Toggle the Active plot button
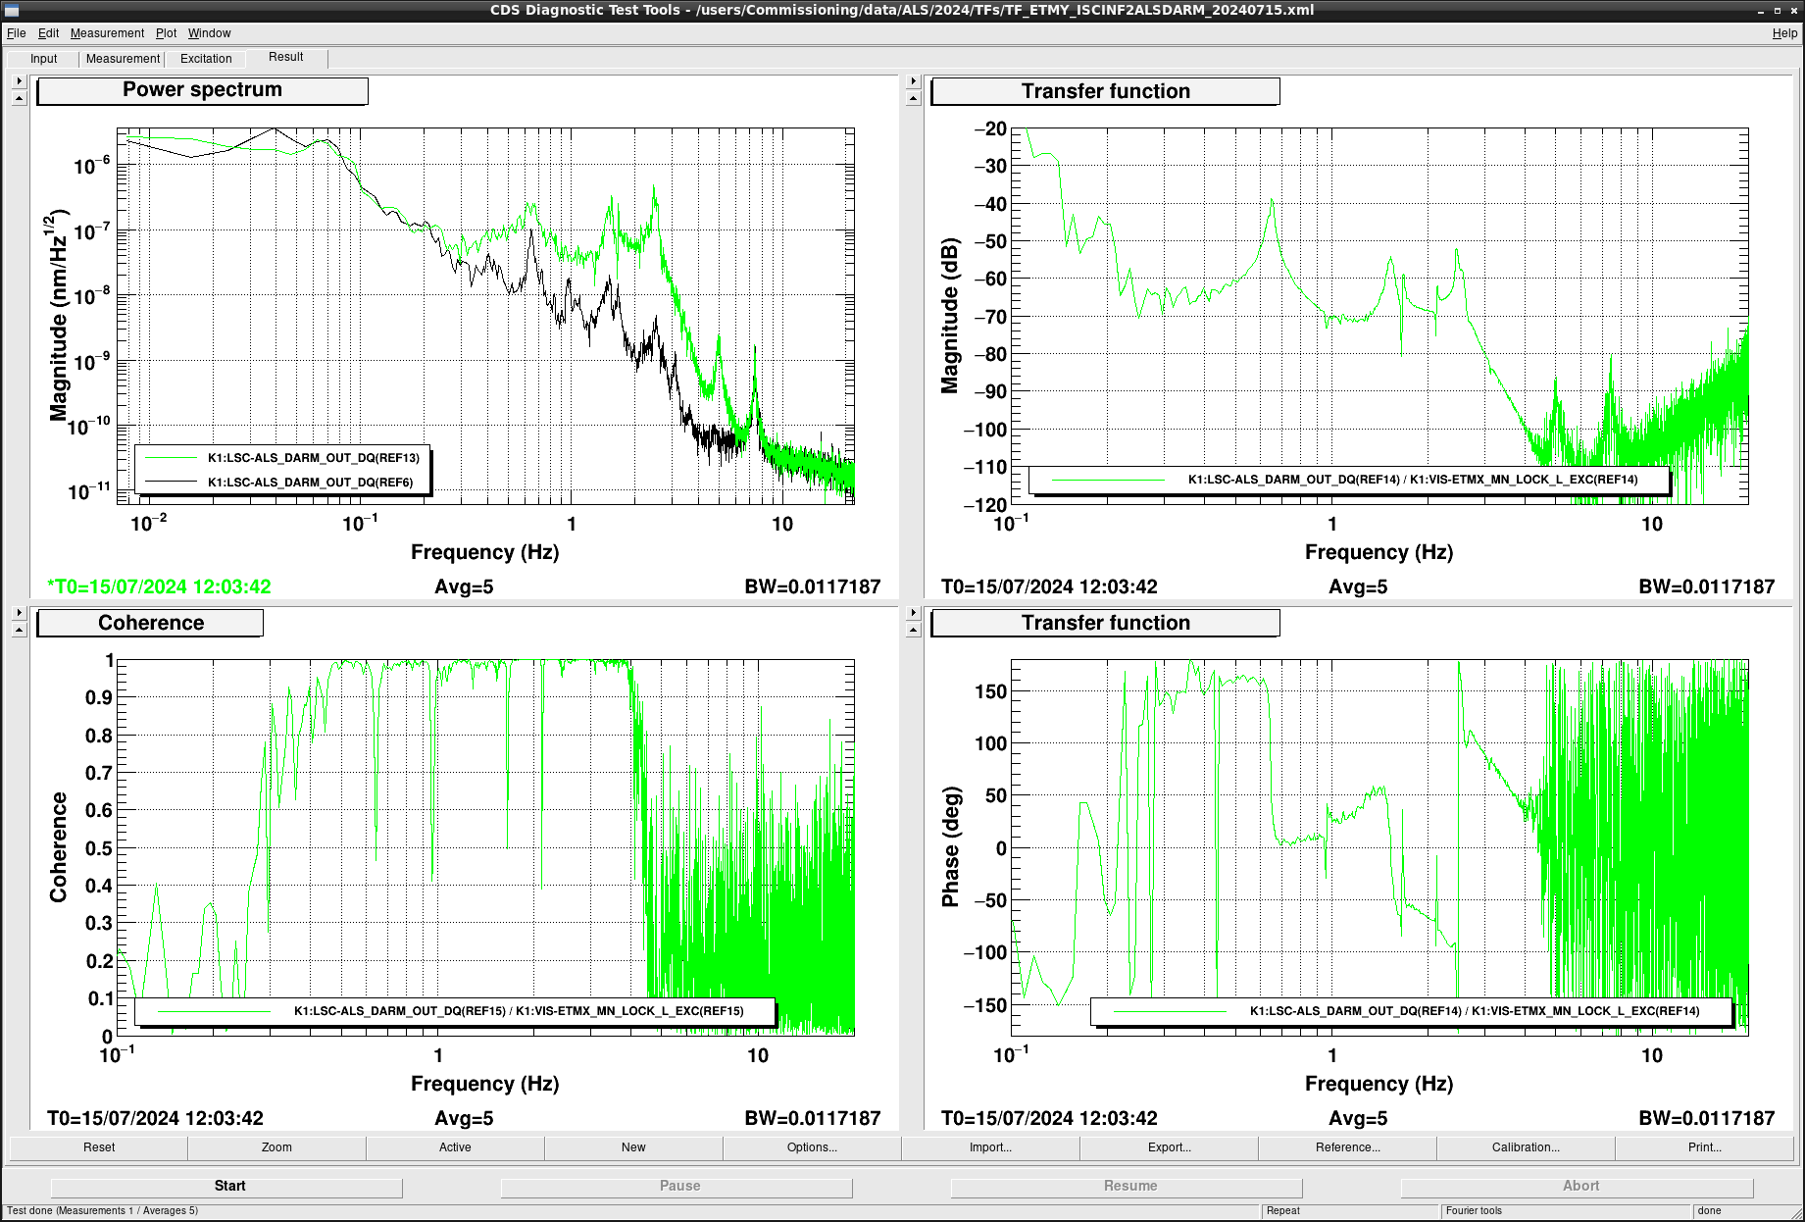 pyautogui.click(x=455, y=1147)
